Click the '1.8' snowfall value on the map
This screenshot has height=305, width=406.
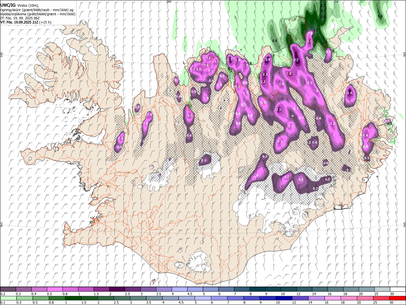pos(289,74)
